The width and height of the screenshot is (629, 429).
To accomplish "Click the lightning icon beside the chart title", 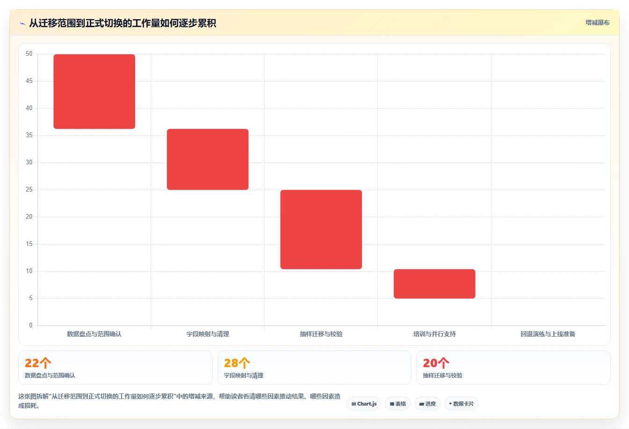I will (x=22, y=23).
